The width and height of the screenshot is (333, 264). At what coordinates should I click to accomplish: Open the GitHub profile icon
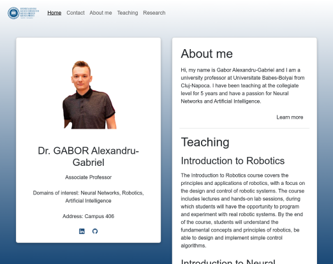click(95, 231)
